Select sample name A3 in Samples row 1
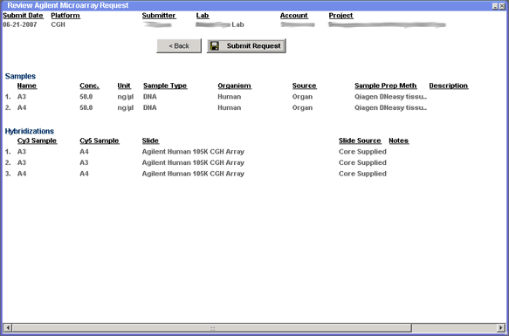The height and width of the screenshot is (336, 509). click(22, 97)
